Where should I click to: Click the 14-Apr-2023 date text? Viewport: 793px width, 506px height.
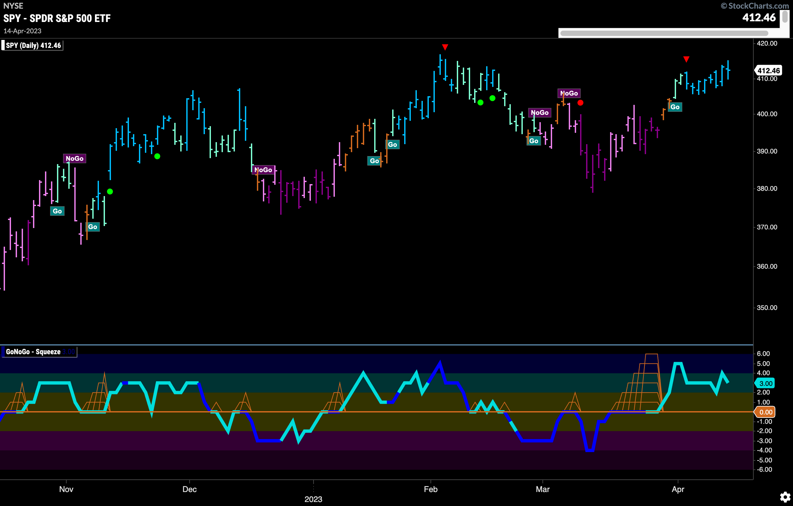pos(22,31)
